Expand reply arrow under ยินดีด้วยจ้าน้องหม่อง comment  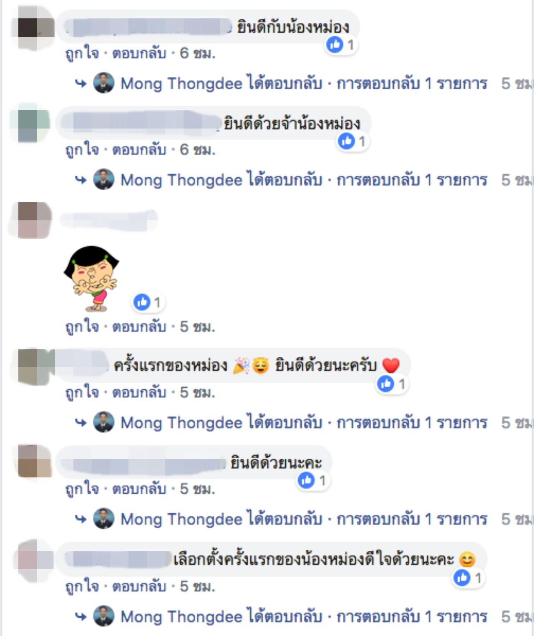[81, 180]
